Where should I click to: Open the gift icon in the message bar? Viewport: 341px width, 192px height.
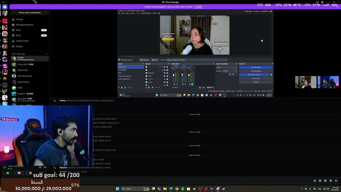(315, 181)
